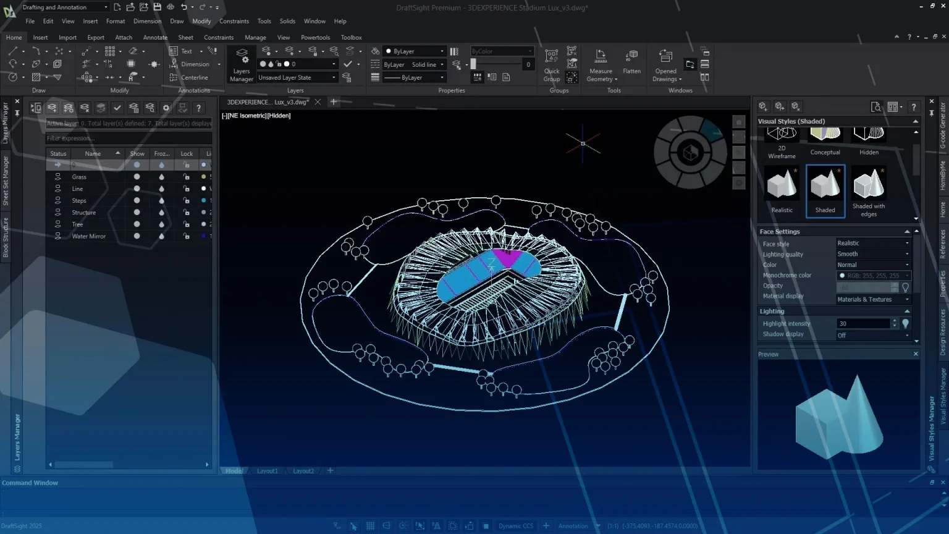Lock the Structure layer

(x=186, y=212)
